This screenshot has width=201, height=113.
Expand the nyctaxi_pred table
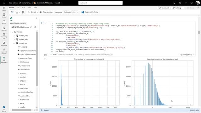14,36
